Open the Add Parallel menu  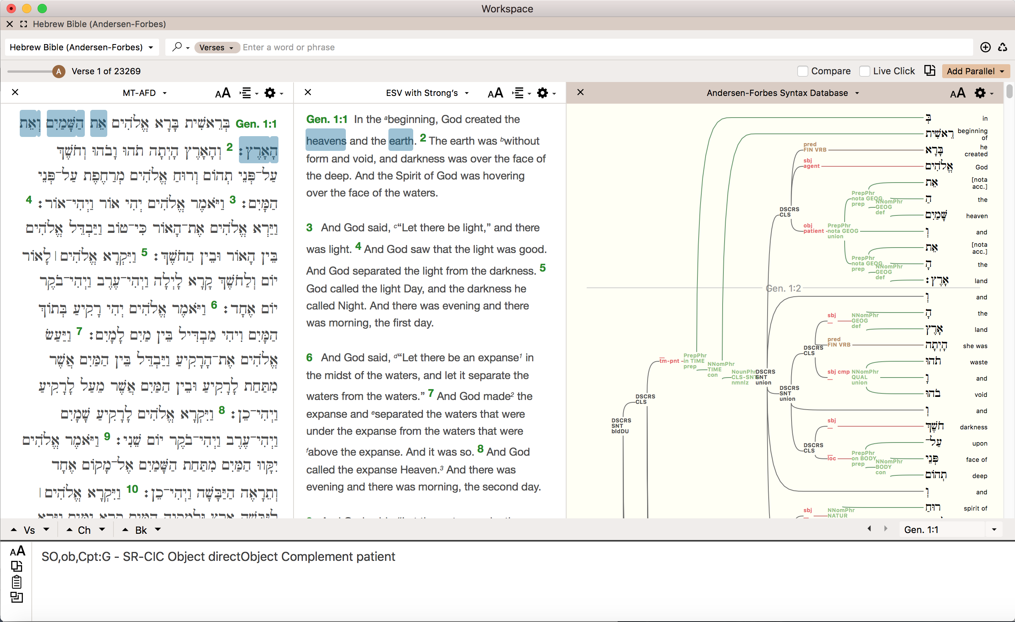pyautogui.click(x=975, y=71)
